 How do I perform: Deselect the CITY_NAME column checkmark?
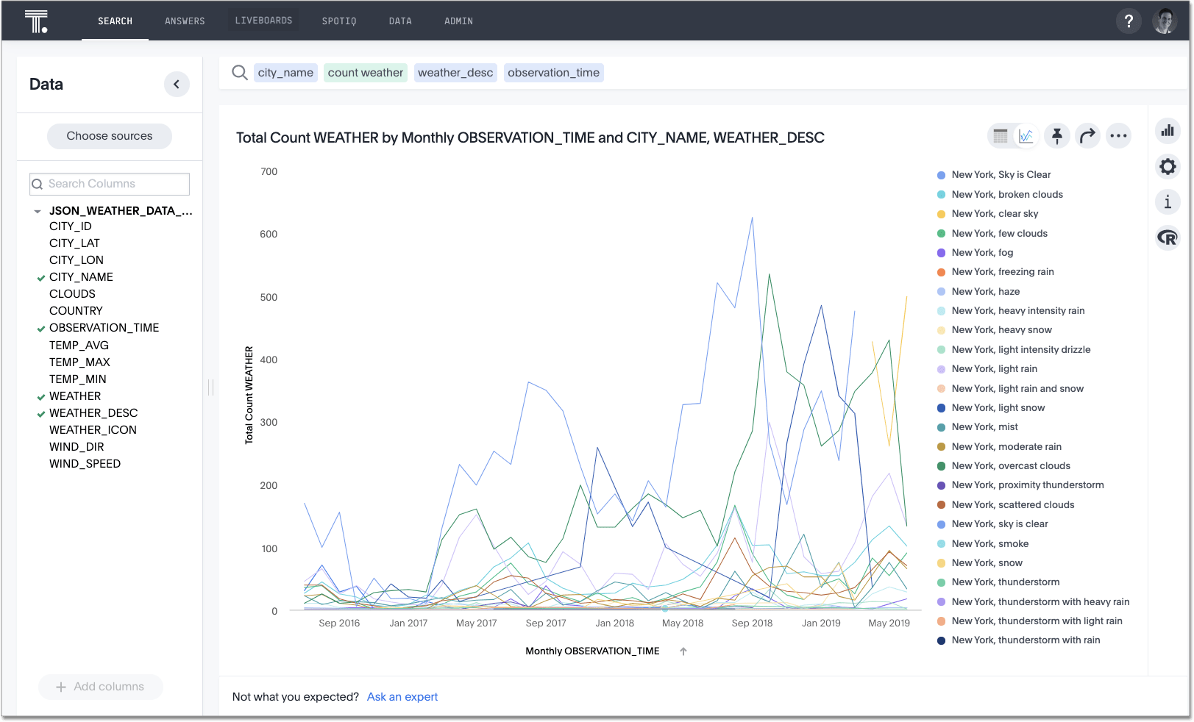pyautogui.click(x=40, y=276)
